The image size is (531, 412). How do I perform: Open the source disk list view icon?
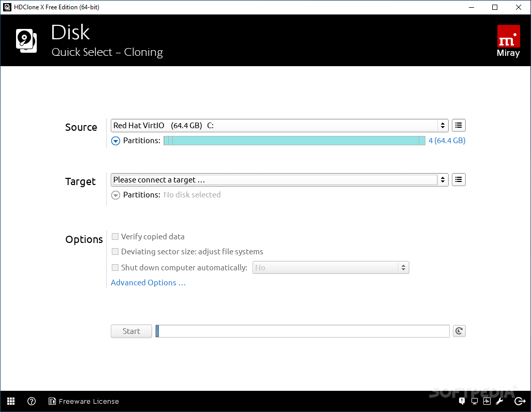[x=459, y=126]
